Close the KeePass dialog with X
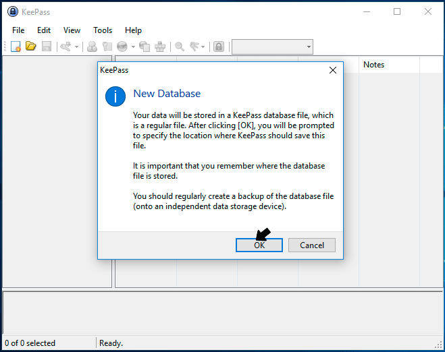 pyautogui.click(x=333, y=70)
